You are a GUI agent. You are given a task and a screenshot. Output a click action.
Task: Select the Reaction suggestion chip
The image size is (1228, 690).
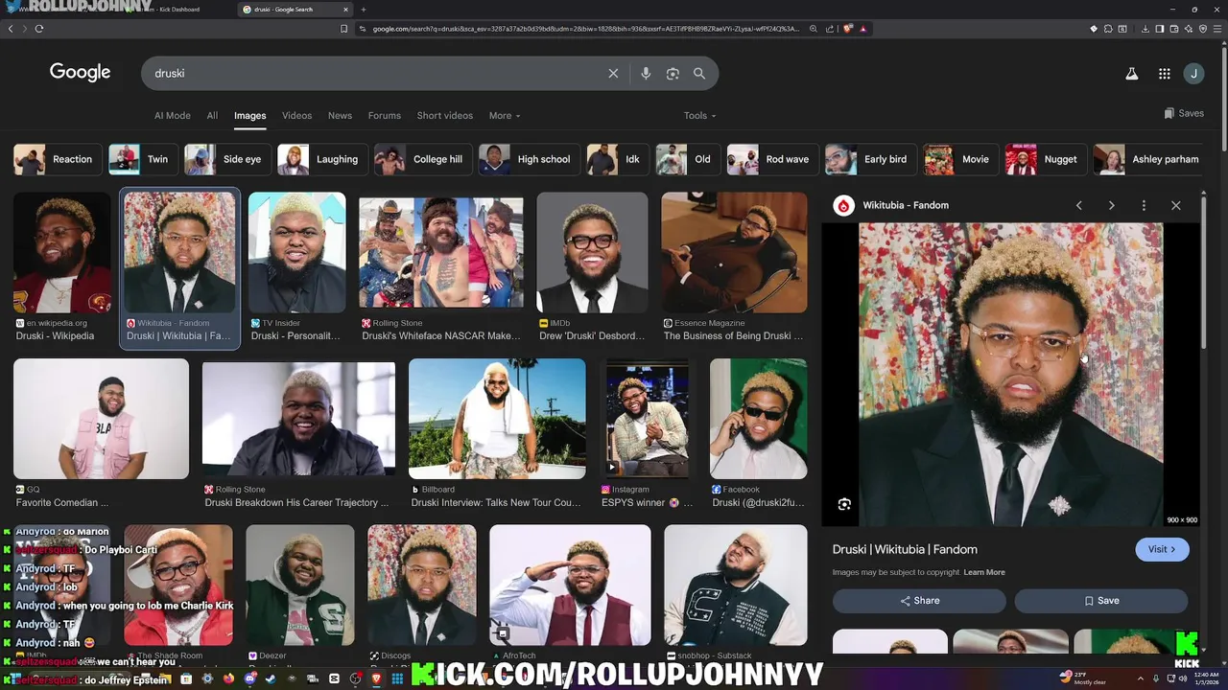tap(58, 159)
